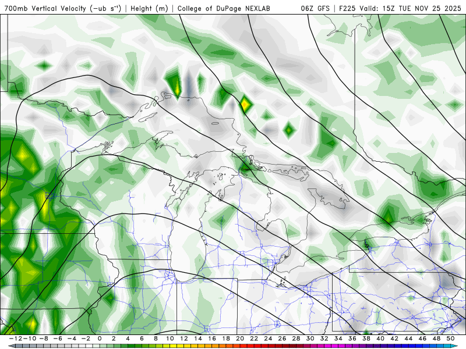Screen dimensions: 466x349
Task: Click the '-12' color scale label
Action: point(15,339)
